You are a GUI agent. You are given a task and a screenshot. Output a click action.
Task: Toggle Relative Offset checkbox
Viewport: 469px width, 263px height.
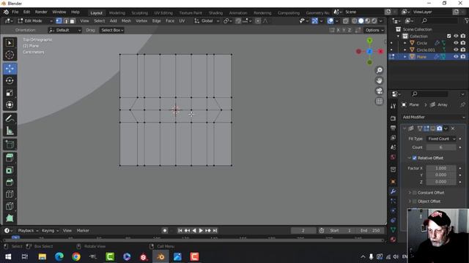point(415,158)
